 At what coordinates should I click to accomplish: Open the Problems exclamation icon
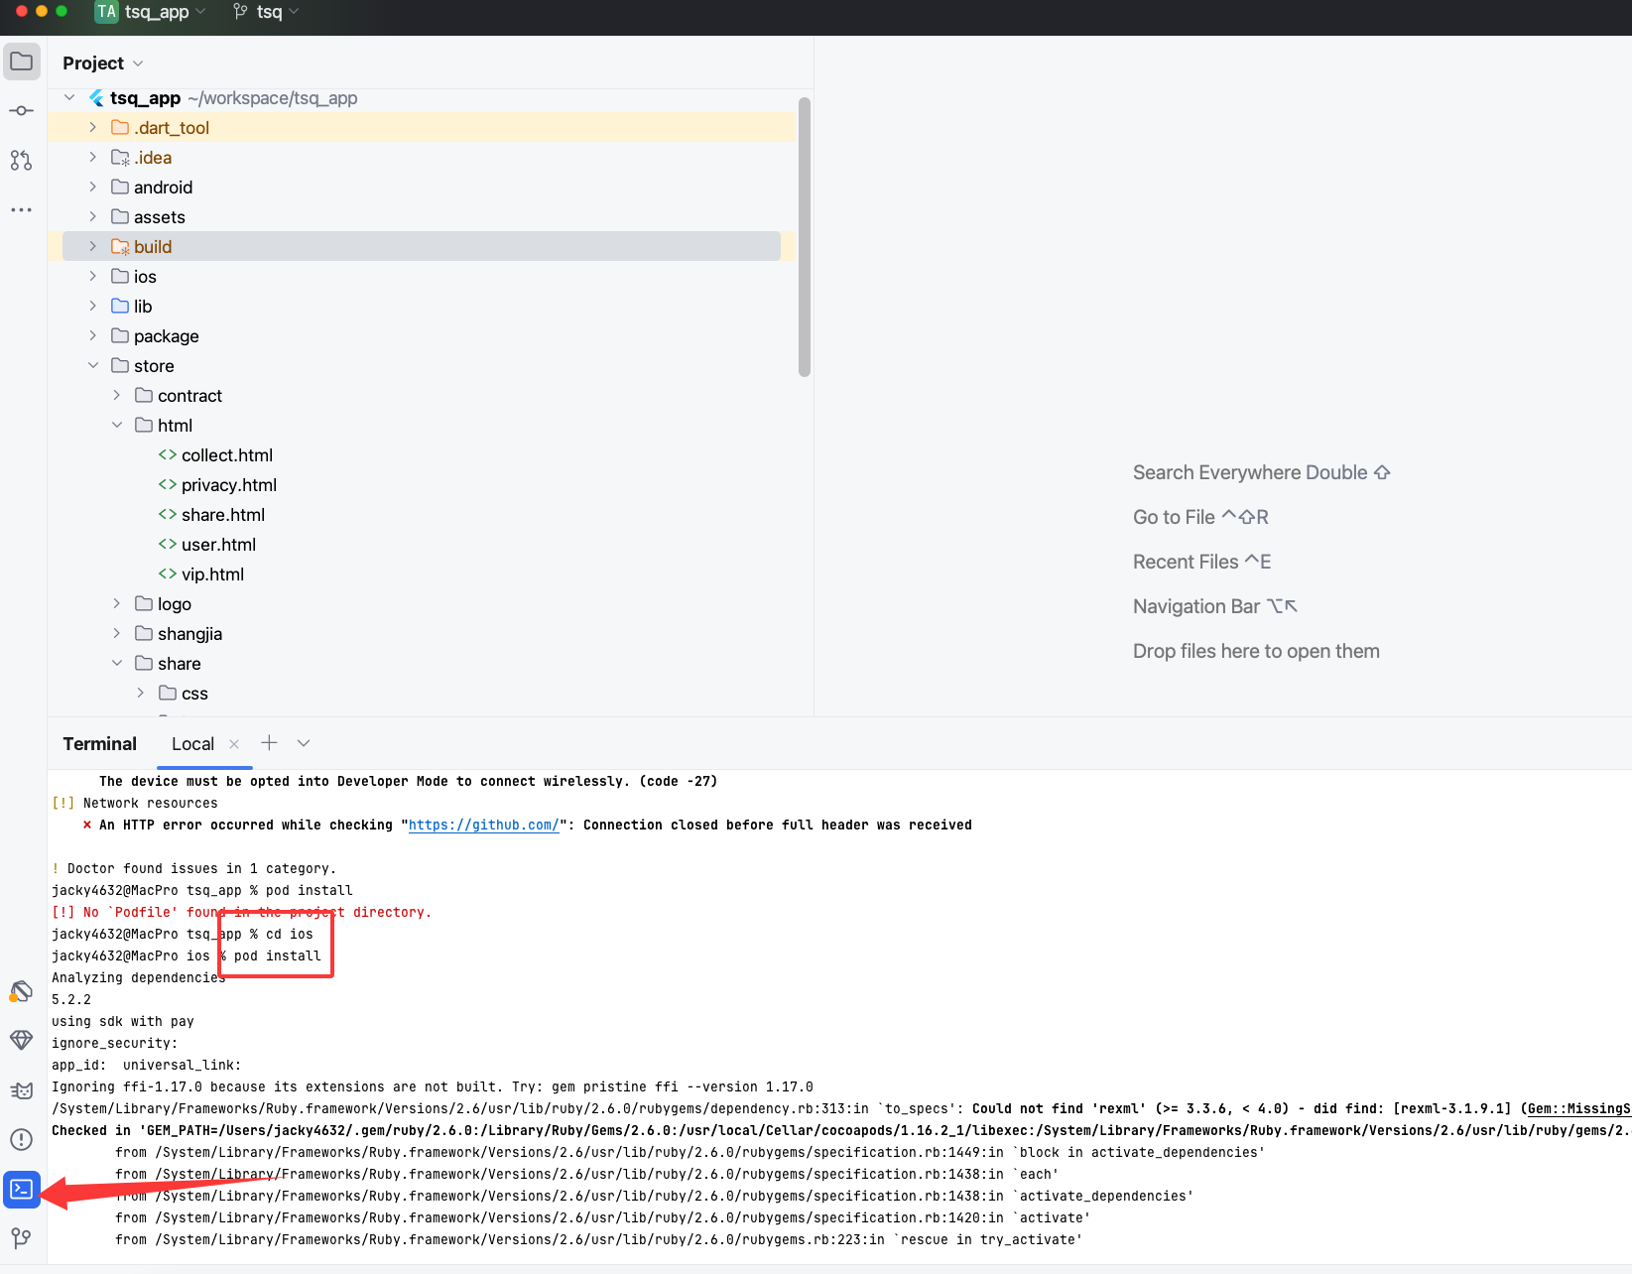(21, 1139)
